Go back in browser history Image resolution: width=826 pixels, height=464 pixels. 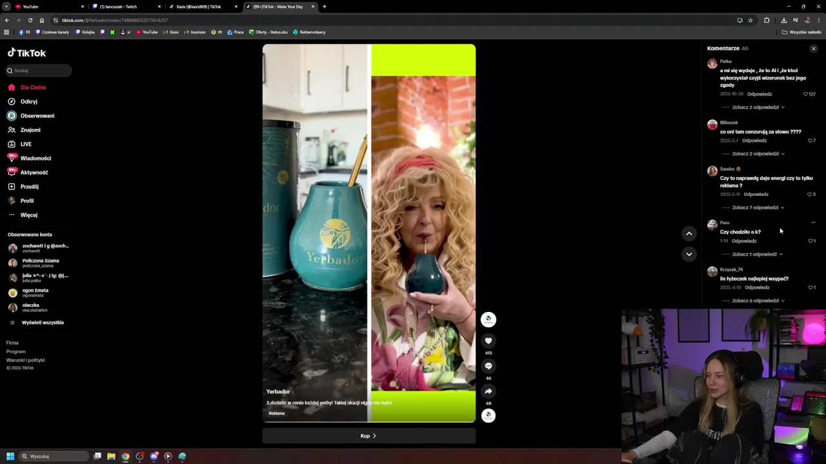[x=7, y=20]
